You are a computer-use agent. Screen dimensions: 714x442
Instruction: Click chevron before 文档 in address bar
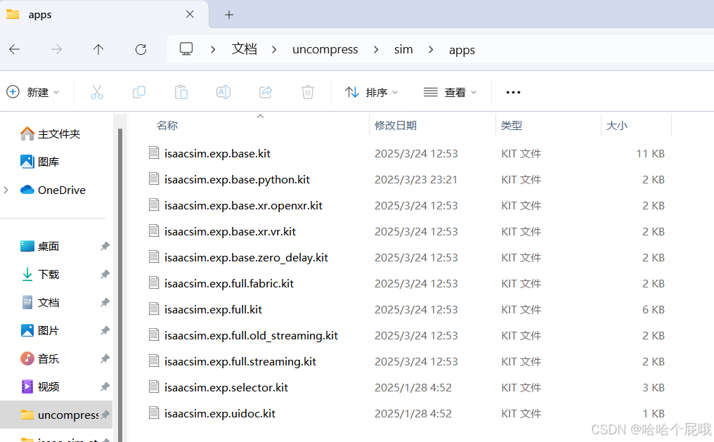click(213, 50)
